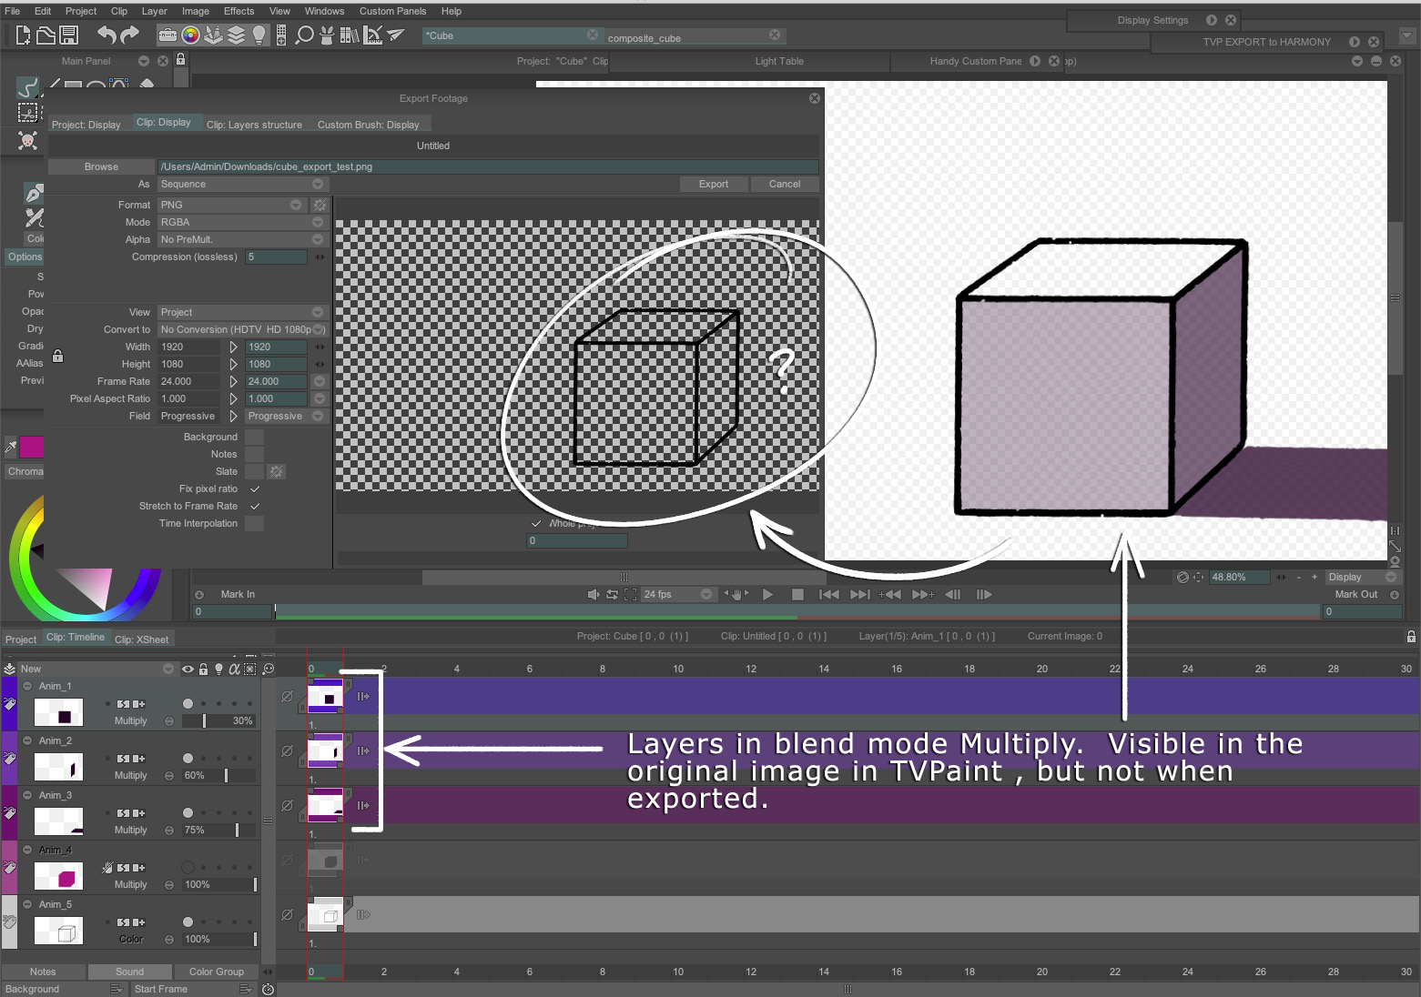The image size is (1421, 997).
Task: Open the target Field Progressive dropdown
Action: 285,417
